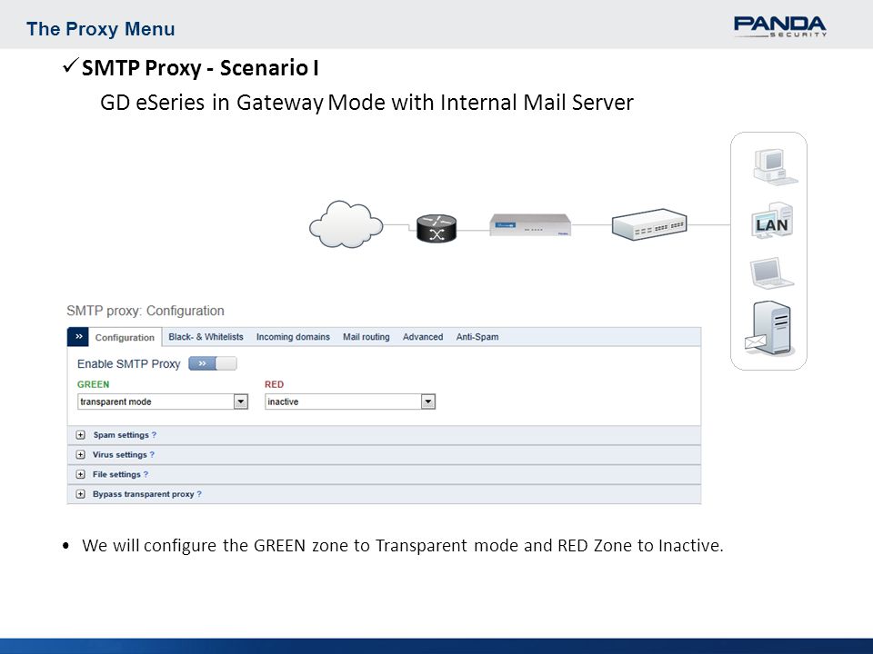Open the Incoming domains tab

click(x=293, y=337)
